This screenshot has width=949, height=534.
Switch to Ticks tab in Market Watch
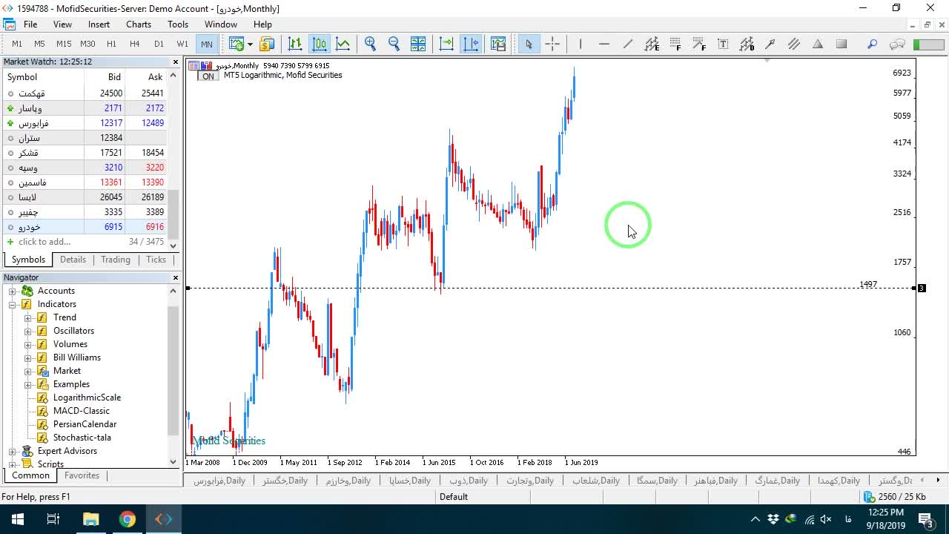(x=156, y=260)
